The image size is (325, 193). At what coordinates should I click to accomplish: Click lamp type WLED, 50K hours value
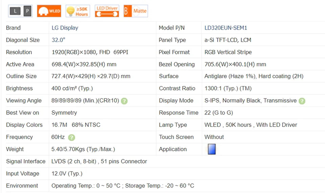click(x=251, y=125)
